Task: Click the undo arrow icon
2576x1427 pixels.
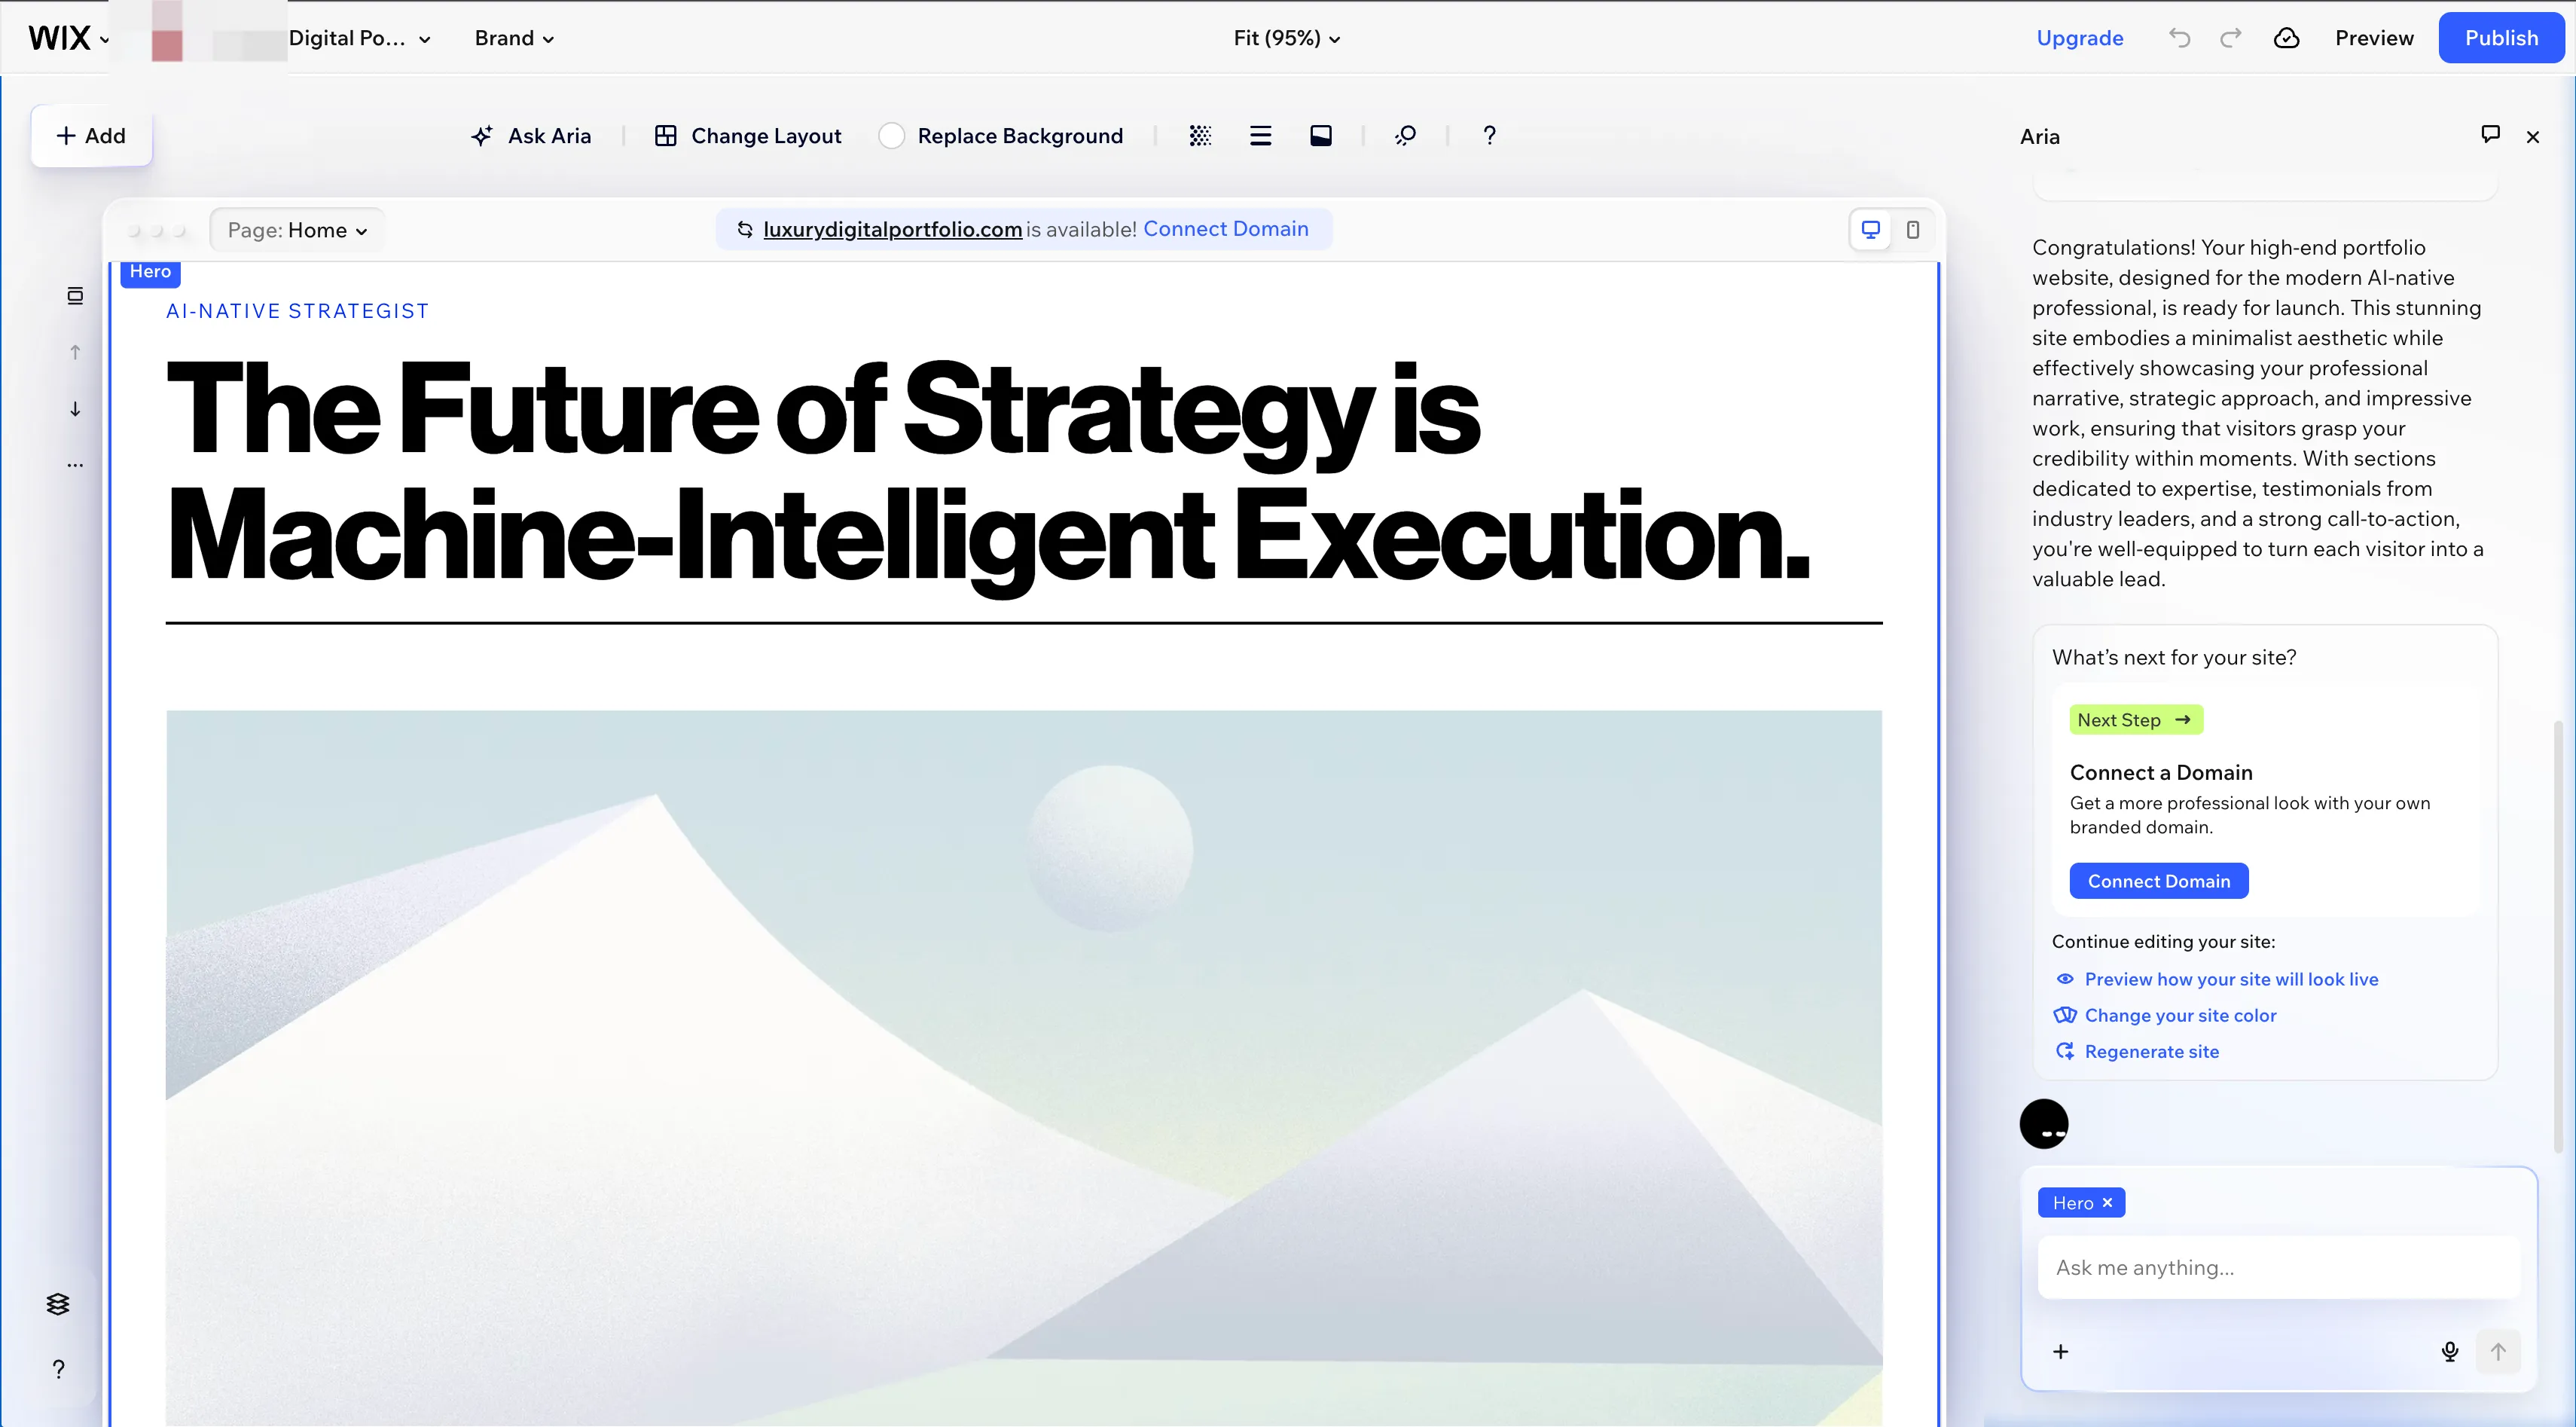Action: click(x=2180, y=38)
